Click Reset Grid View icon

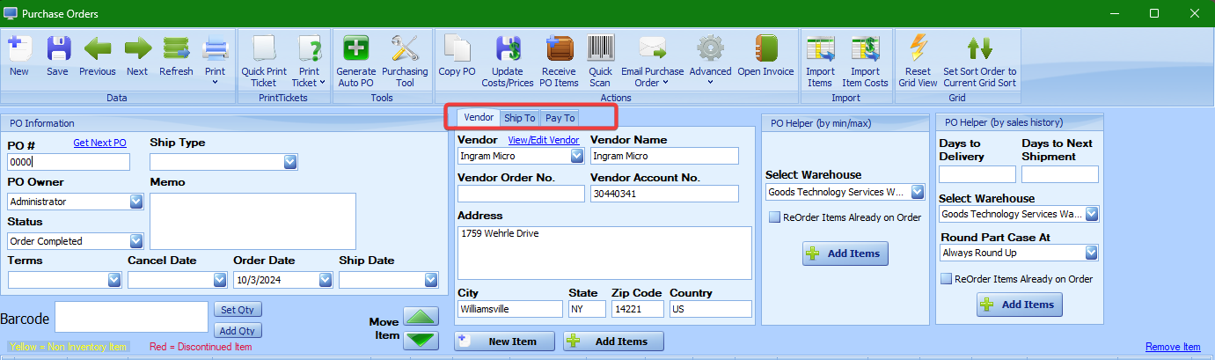(918, 49)
